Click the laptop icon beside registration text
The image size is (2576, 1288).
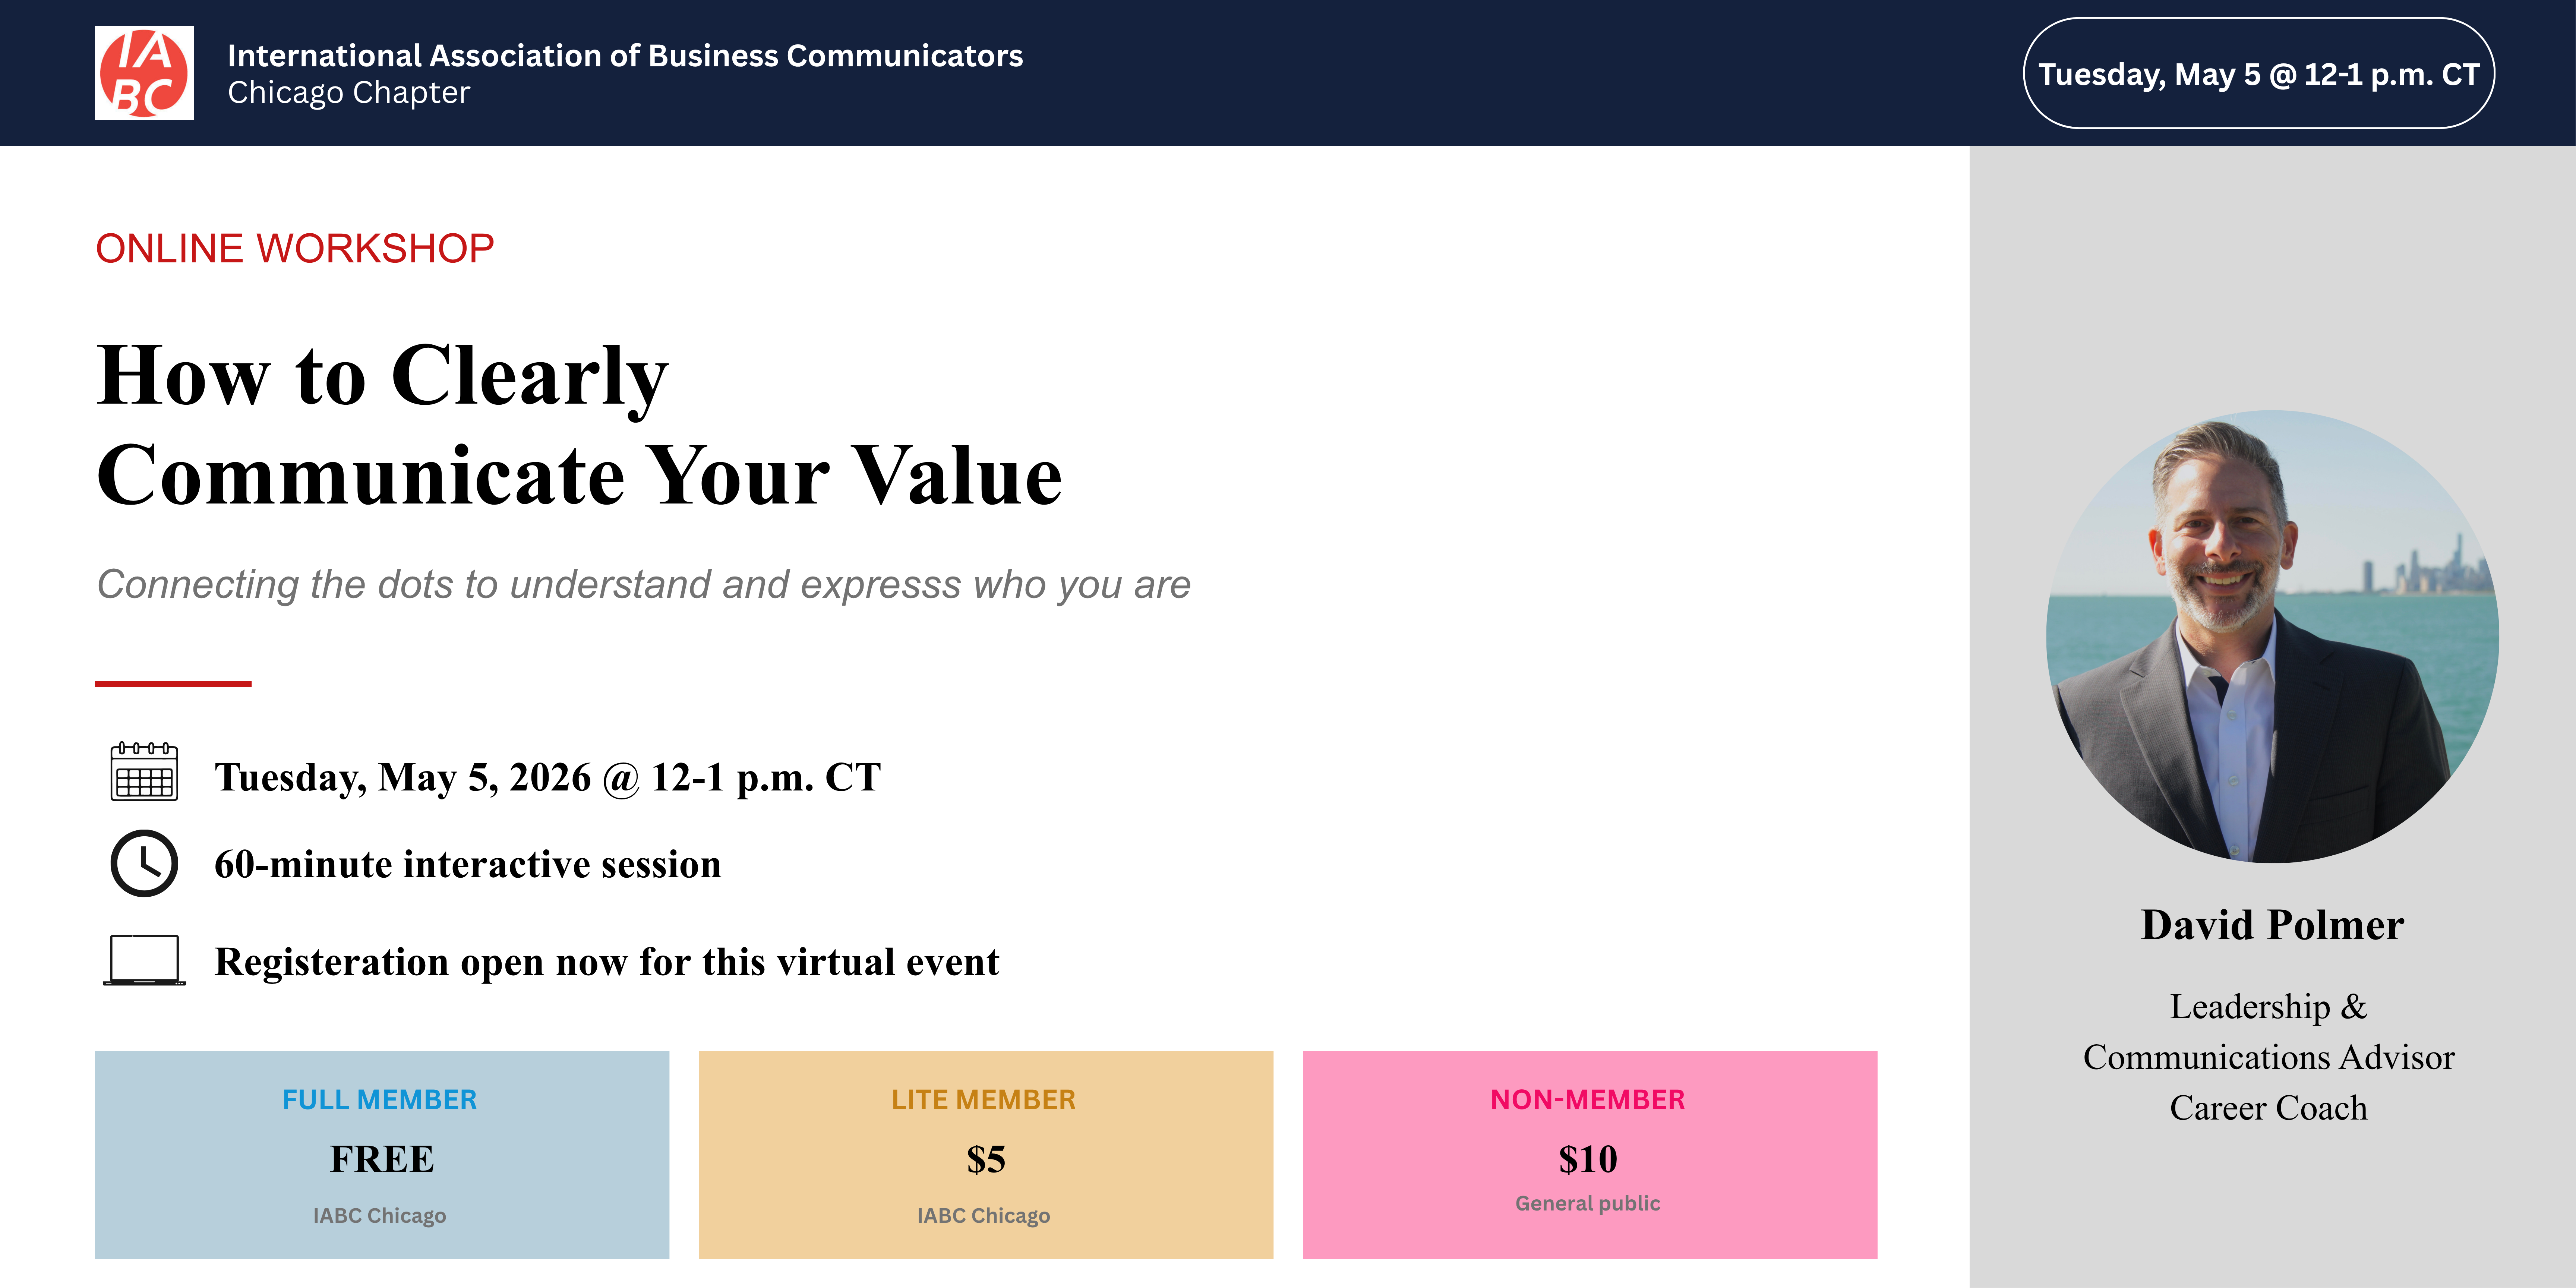pyautogui.click(x=144, y=960)
